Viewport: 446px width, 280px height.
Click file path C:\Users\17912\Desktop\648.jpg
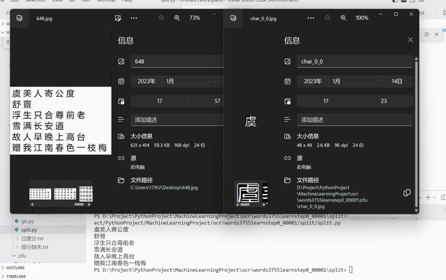(x=164, y=188)
